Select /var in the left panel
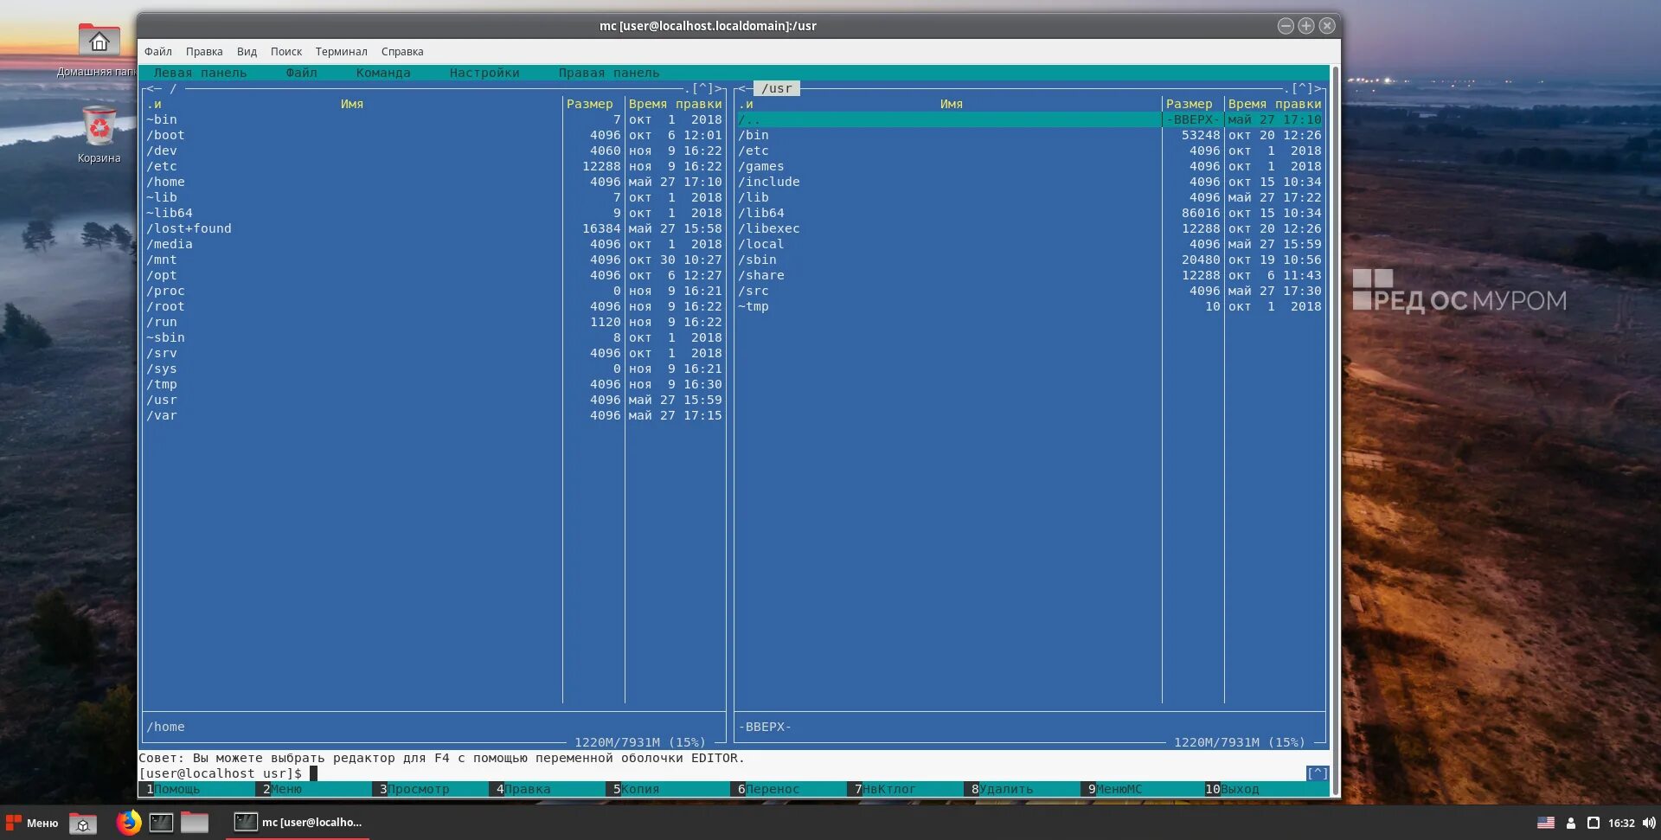The image size is (1661, 840). click(434, 415)
